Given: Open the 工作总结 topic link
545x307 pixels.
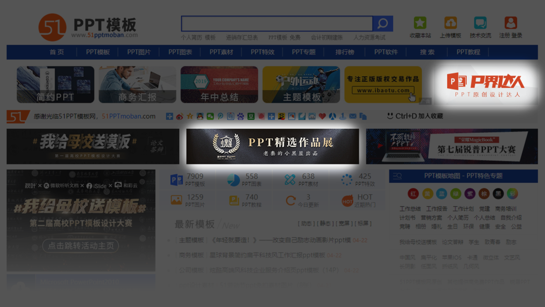Looking at the screenshot, I should [410, 209].
